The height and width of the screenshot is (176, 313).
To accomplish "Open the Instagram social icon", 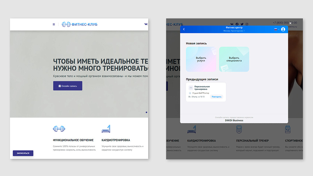I will click(x=247, y=24).
